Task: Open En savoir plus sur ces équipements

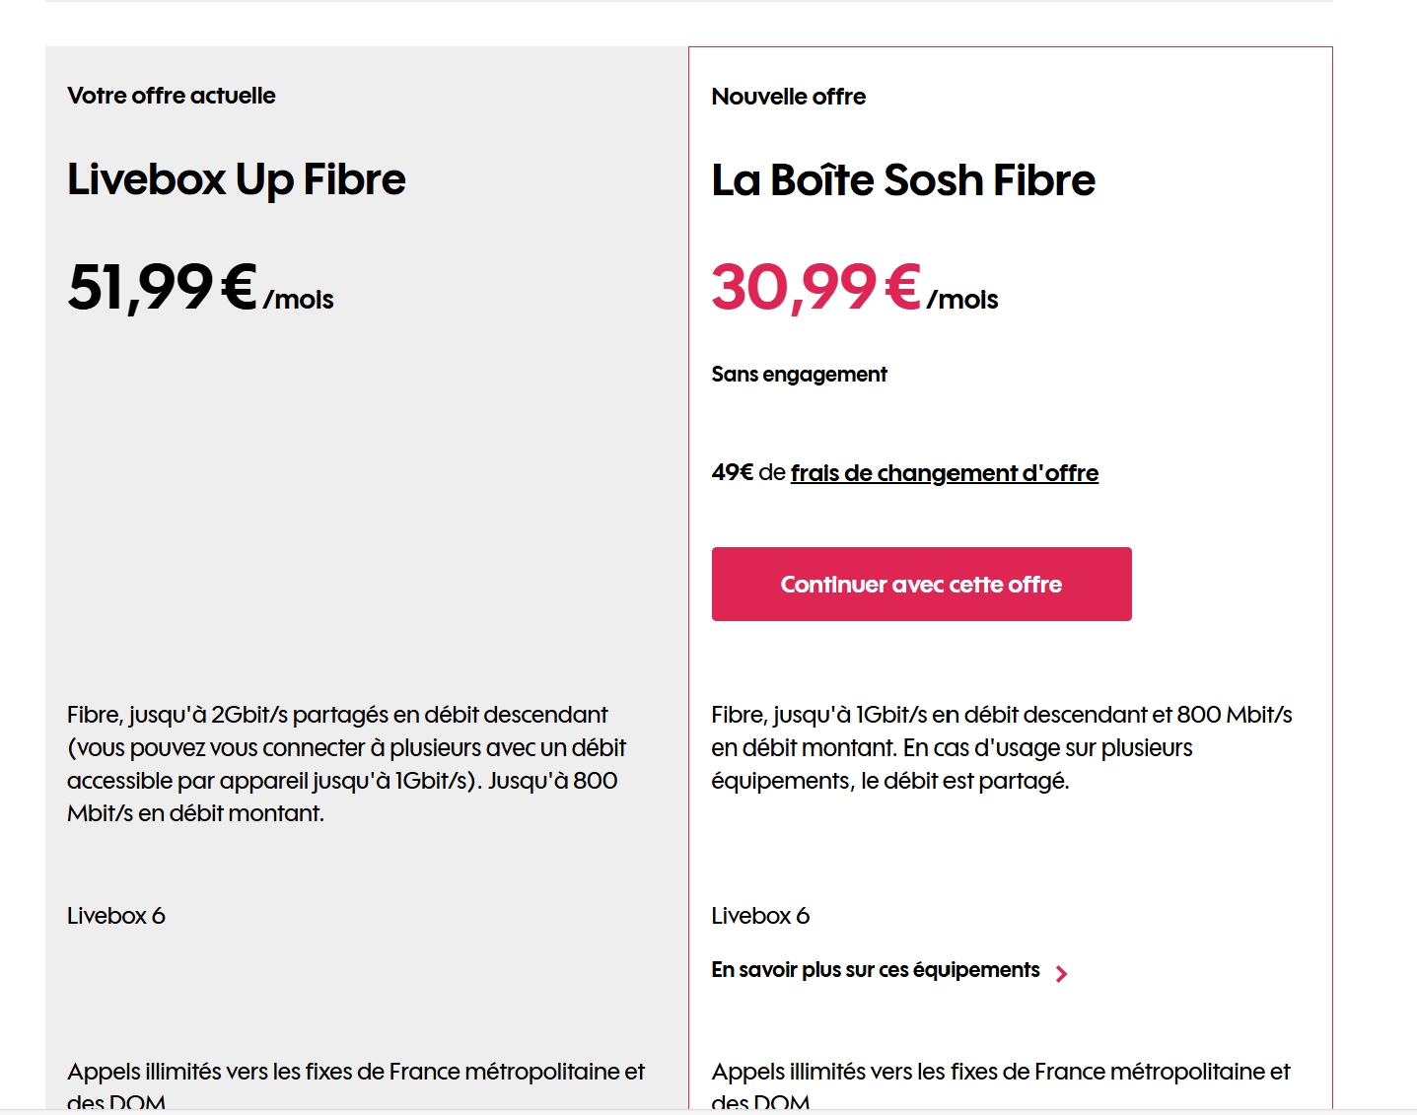Action: [875, 970]
